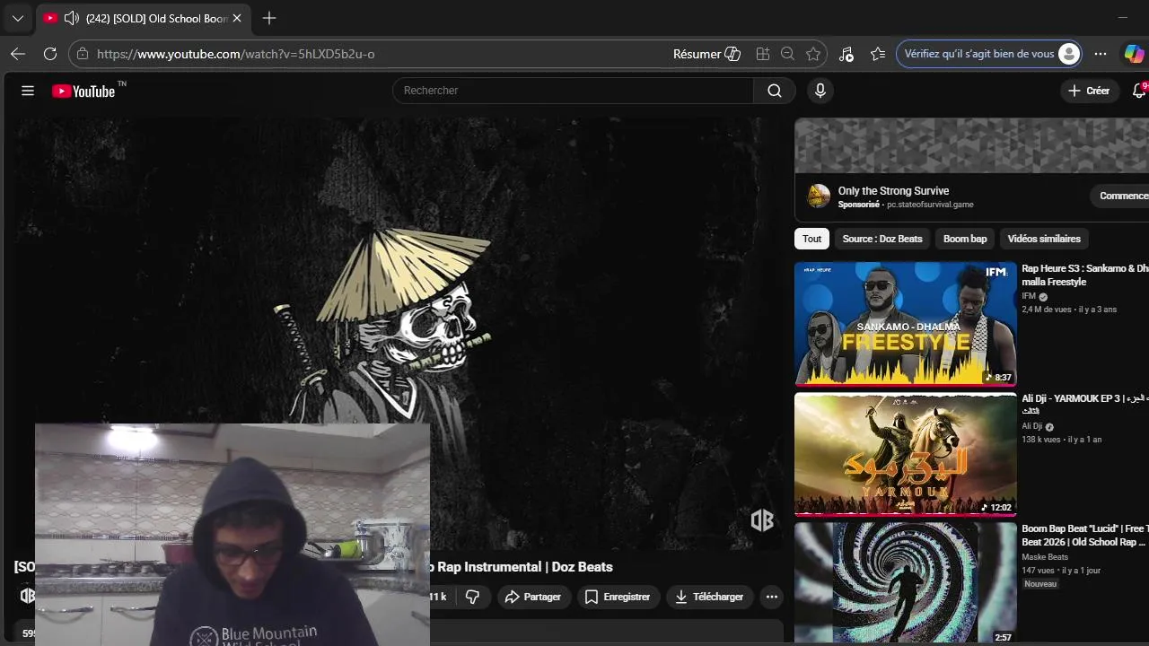Open a new browser tab

269,18
